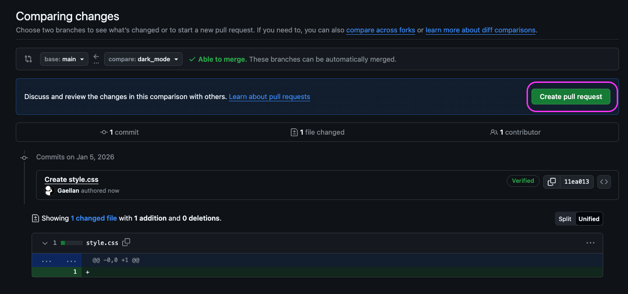Click the expand-diff dots in the gutter
628x294 pixels.
click(46, 260)
